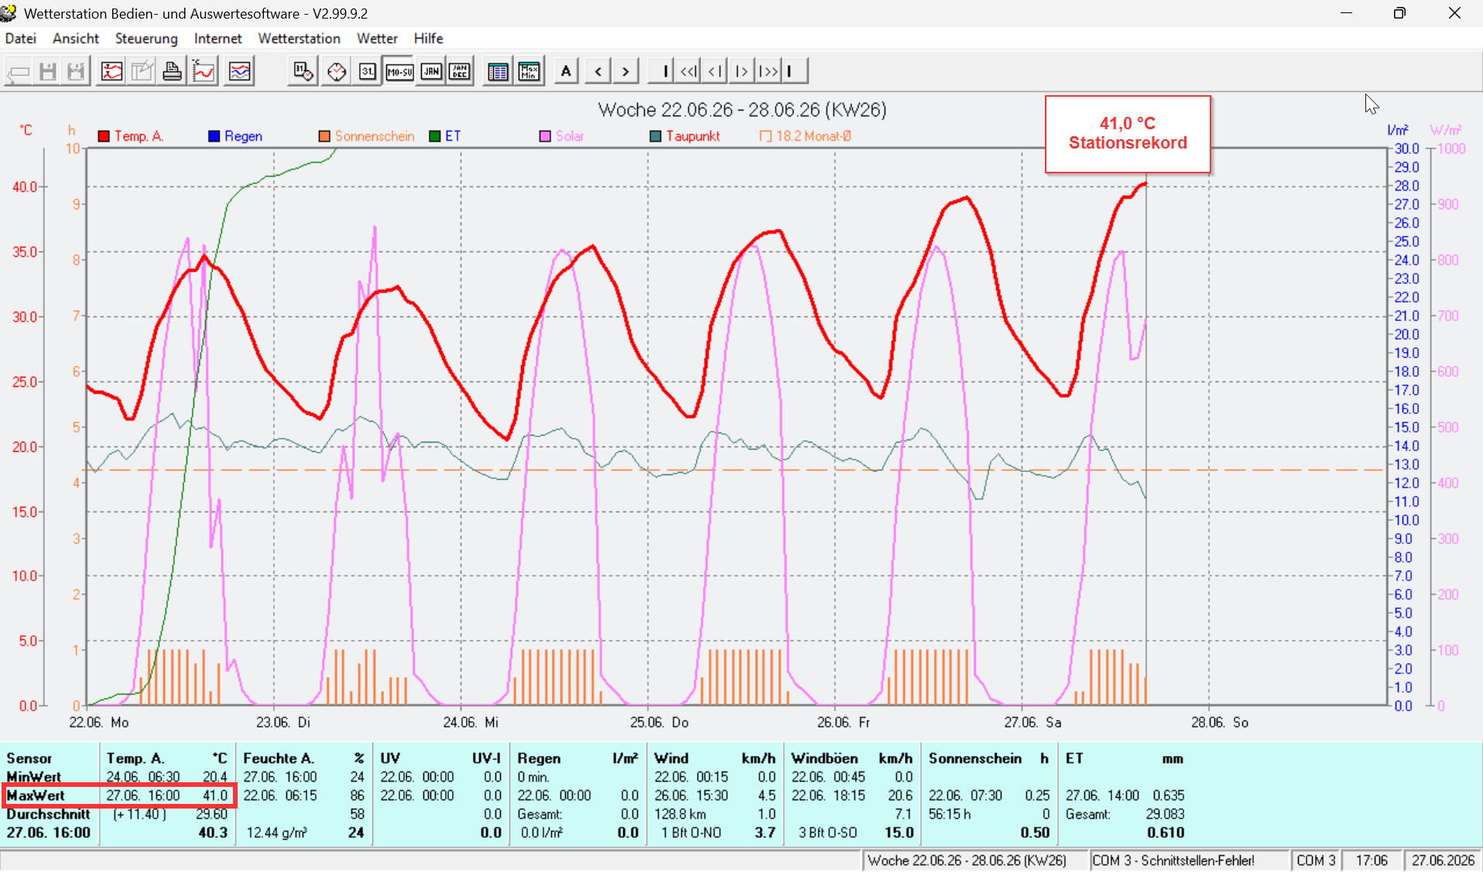Go to previous period with '<' arrow
The image size is (1483, 872).
tap(598, 72)
